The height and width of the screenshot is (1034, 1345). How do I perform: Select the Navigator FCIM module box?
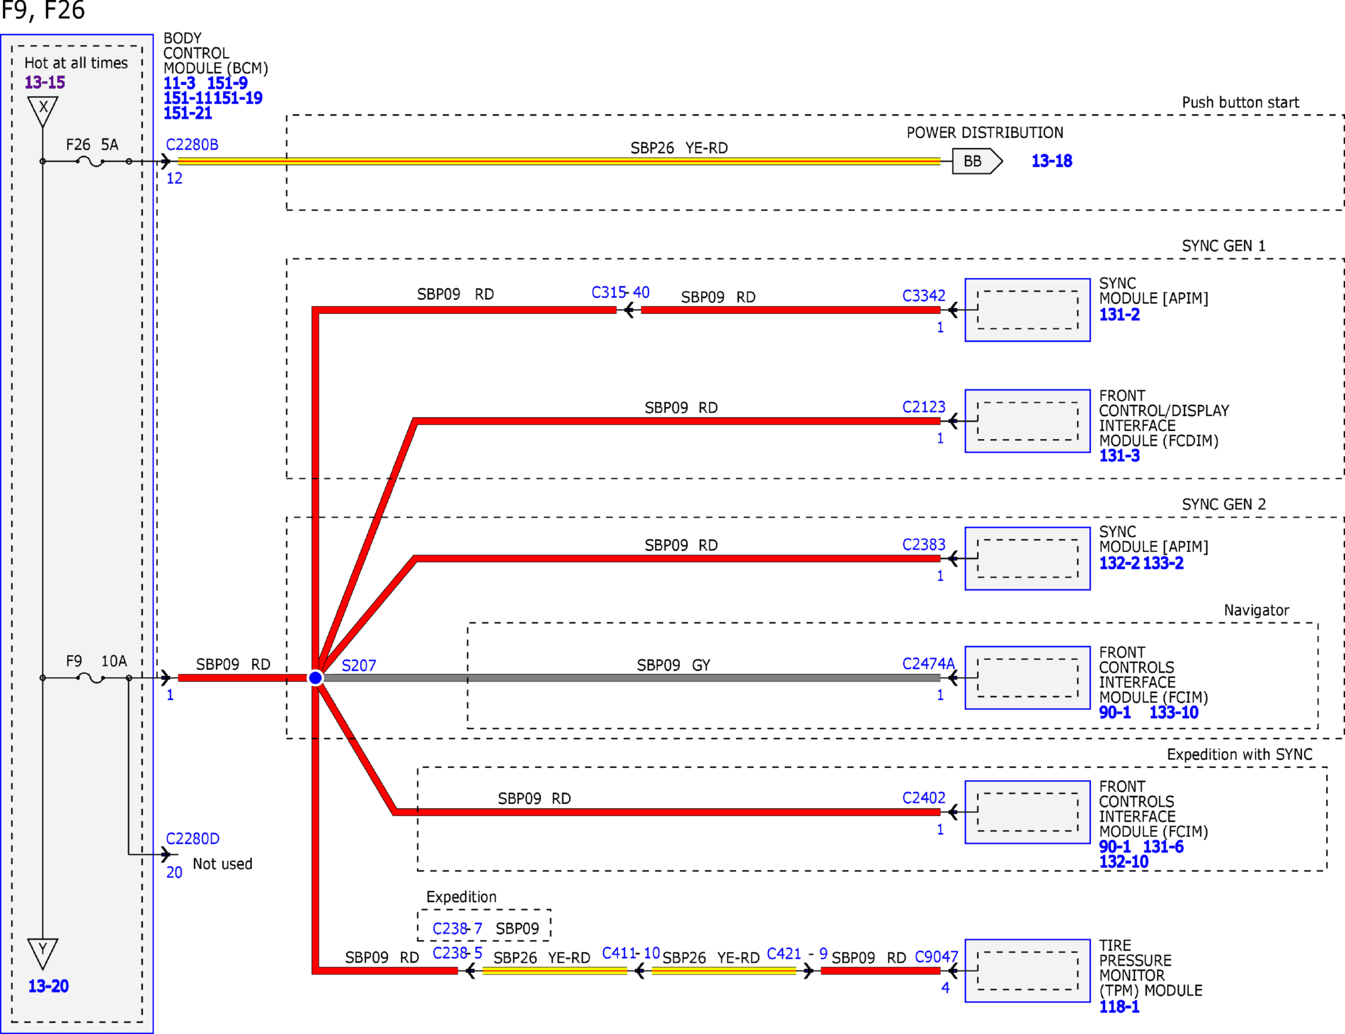(1027, 678)
